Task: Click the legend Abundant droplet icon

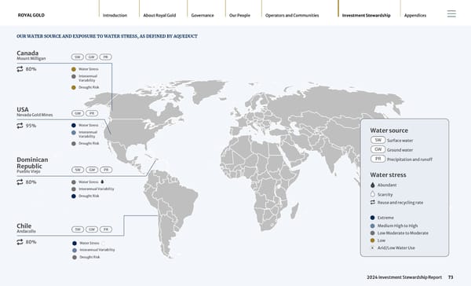Action: coord(373,185)
